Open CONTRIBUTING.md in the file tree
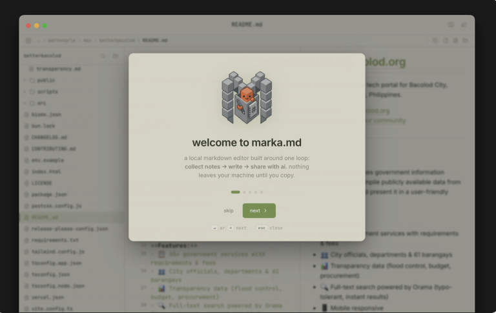Screen dimensions: 496x313 (54, 148)
